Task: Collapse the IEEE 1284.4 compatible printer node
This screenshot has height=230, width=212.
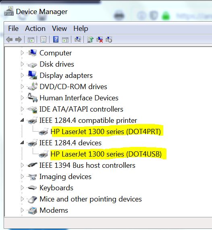Action: point(22,120)
